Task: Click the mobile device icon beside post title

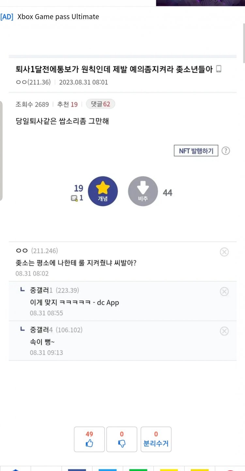Action: click(x=219, y=69)
